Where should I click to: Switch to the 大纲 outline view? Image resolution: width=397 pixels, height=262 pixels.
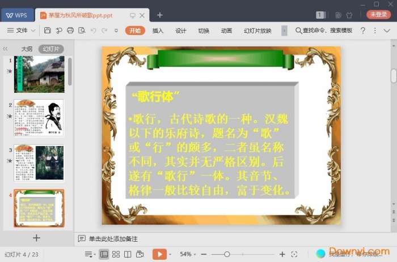tap(27, 49)
